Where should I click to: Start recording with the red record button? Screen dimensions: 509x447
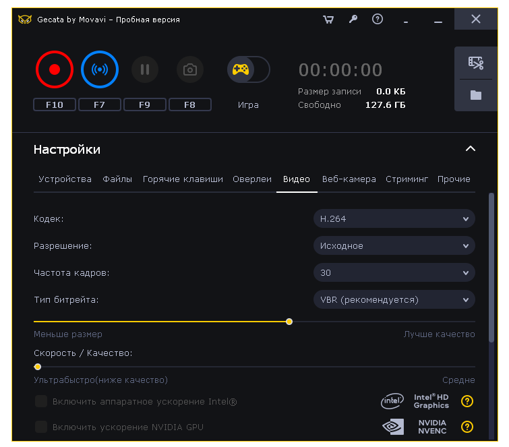tap(55, 69)
